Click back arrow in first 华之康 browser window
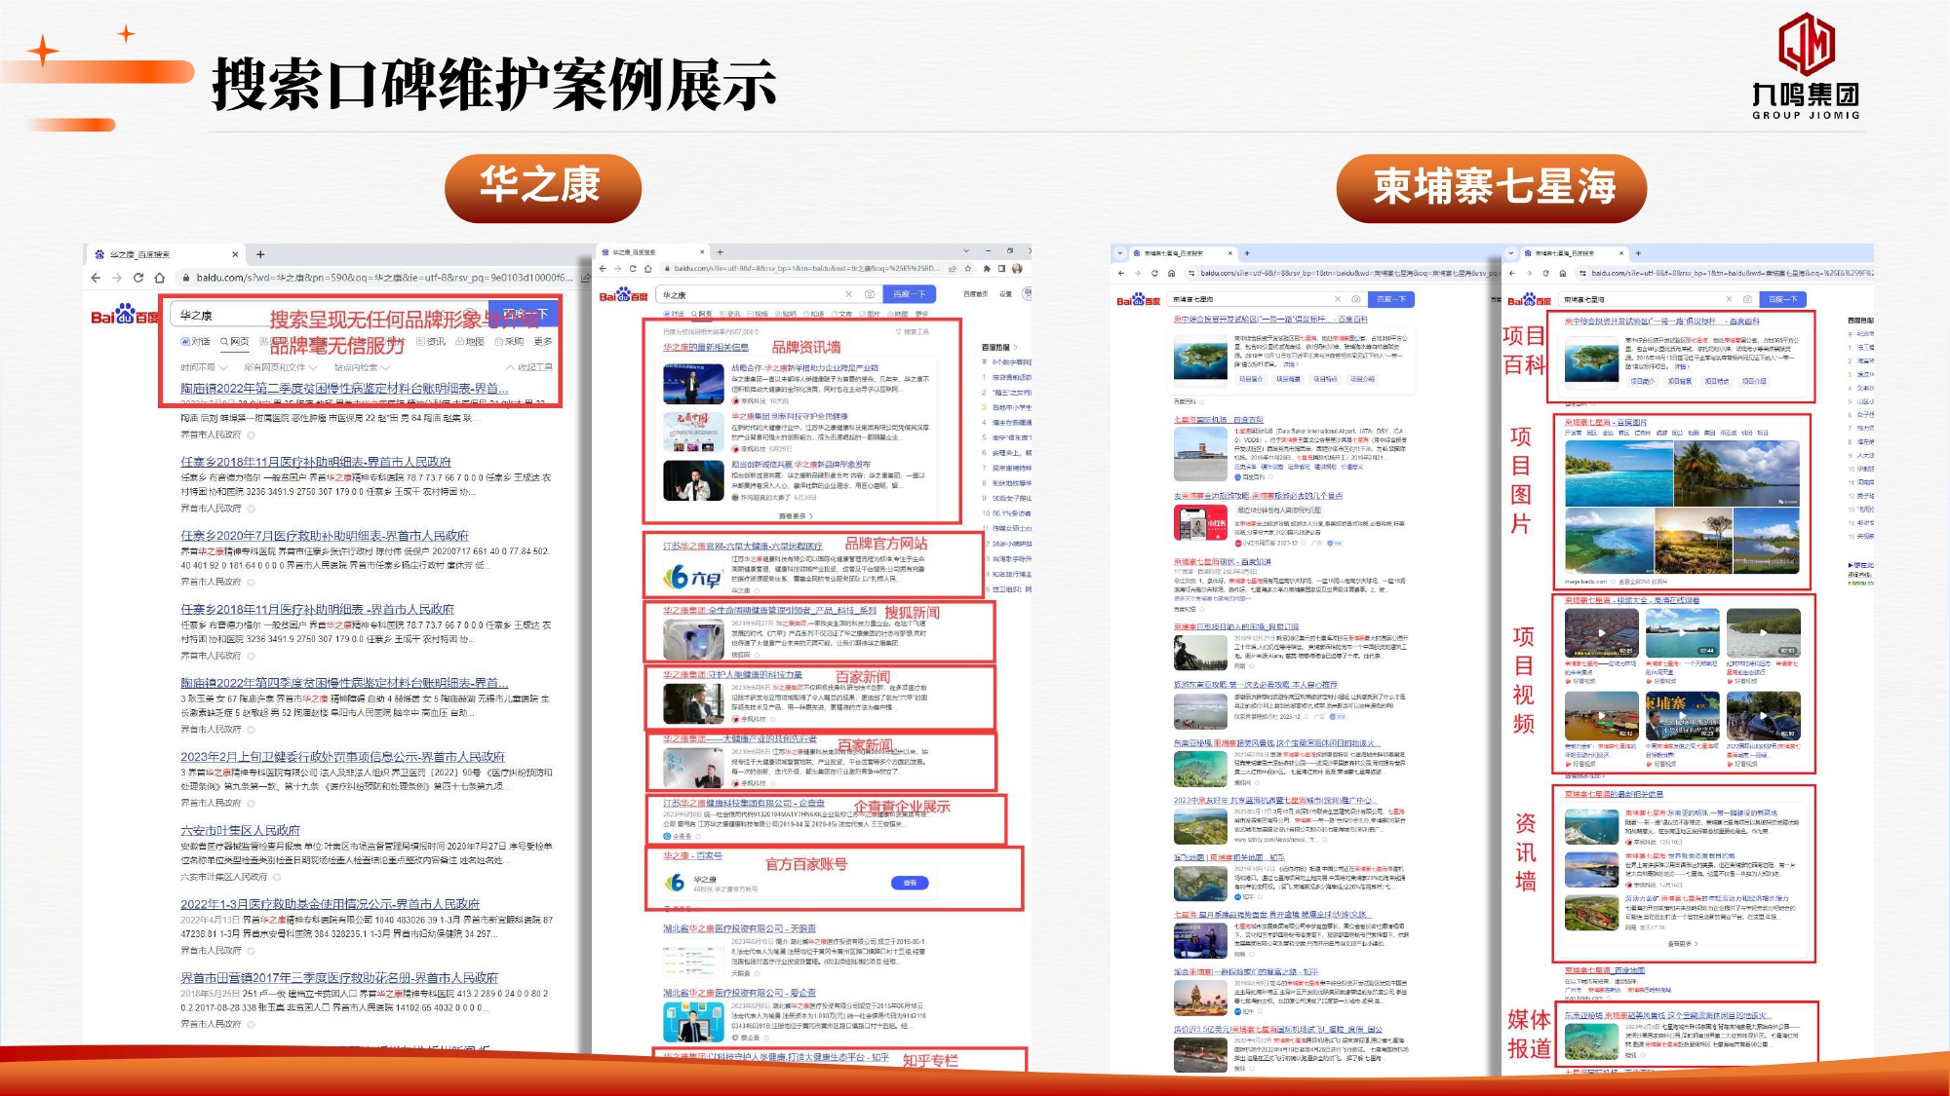 tap(96, 278)
